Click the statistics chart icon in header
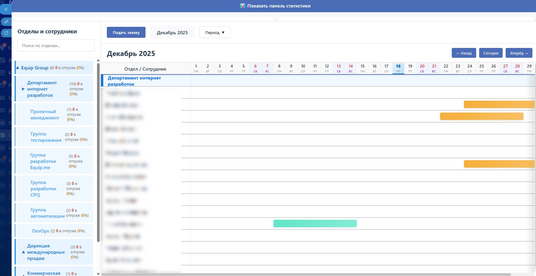Screen dimensions: 536x276 243,6
